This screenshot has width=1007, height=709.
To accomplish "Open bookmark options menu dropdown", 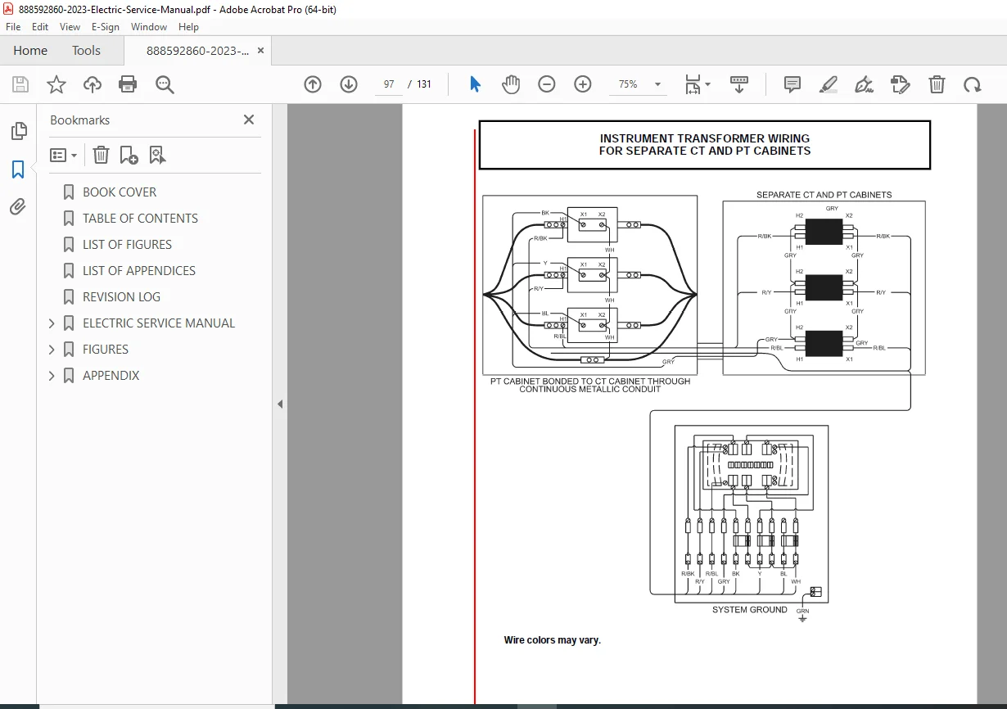I will point(63,155).
